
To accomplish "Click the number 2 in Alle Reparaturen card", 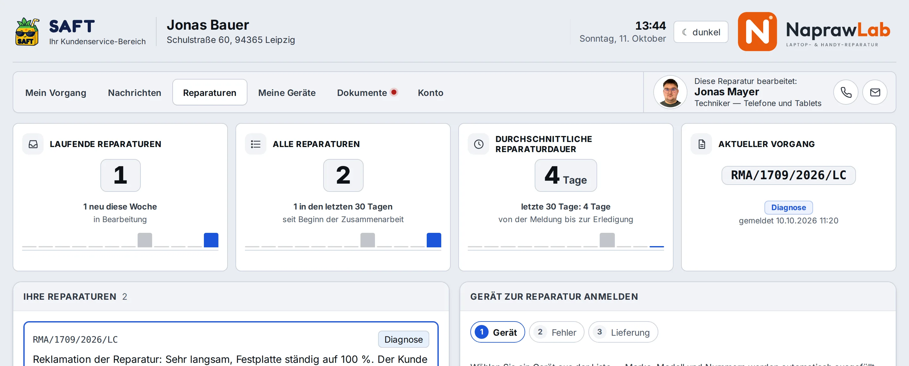I will point(343,175).
